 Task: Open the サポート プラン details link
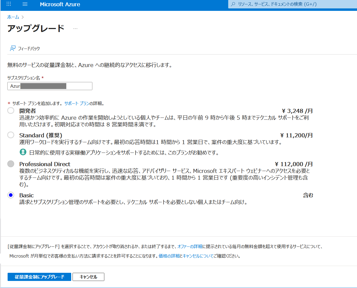pyautogui.click(x=77, y=103)
